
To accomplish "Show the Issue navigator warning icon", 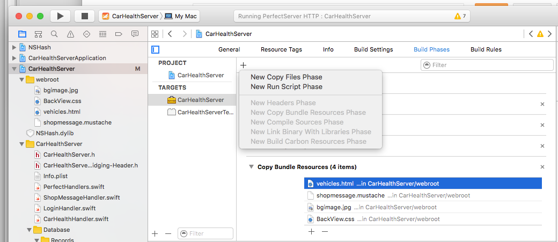I will pos(70,34).
